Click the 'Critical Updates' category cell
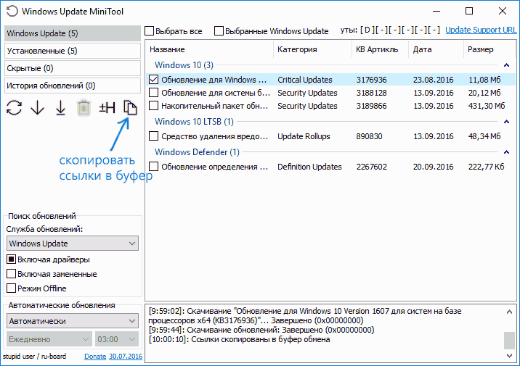 point(305,80)
